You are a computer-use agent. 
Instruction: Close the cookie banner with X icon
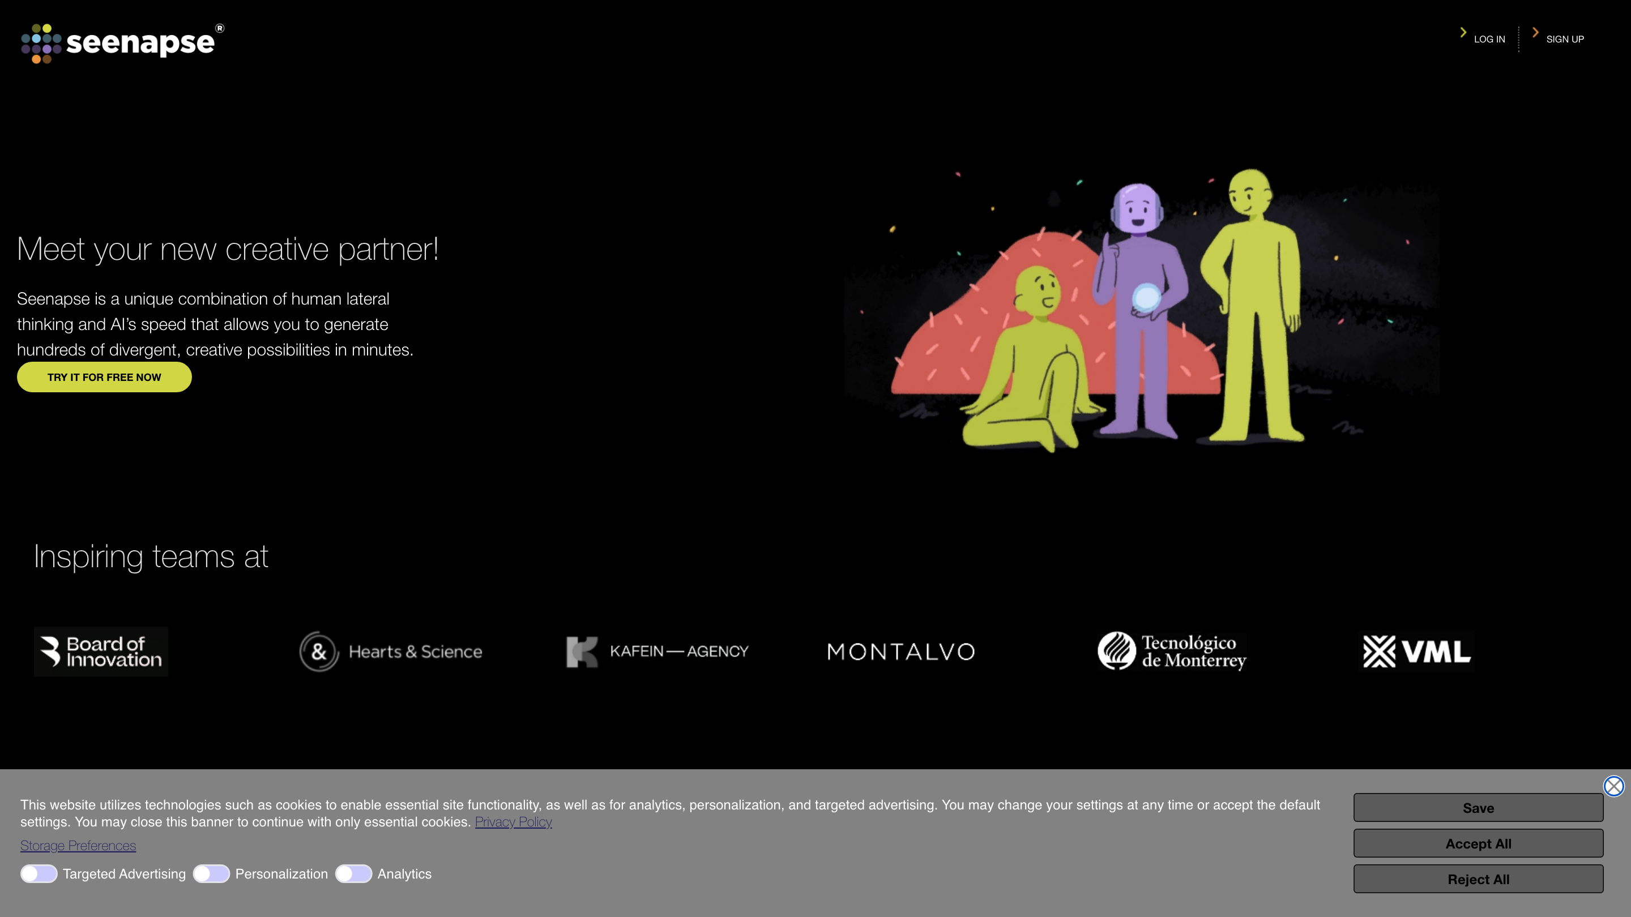pyautogui.click(x=1613, y=786)
